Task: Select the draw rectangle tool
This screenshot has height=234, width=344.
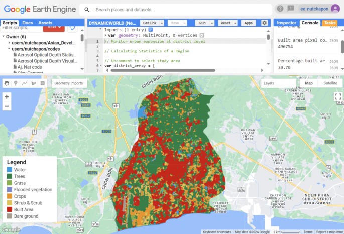Action: [x=42, y=83]
